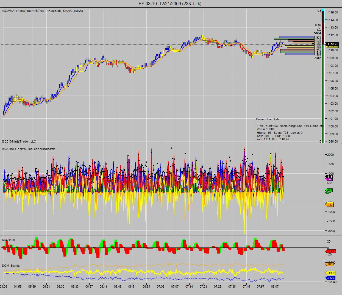
Task: Click the 06:30 time axis label
Action: (61, 286)
